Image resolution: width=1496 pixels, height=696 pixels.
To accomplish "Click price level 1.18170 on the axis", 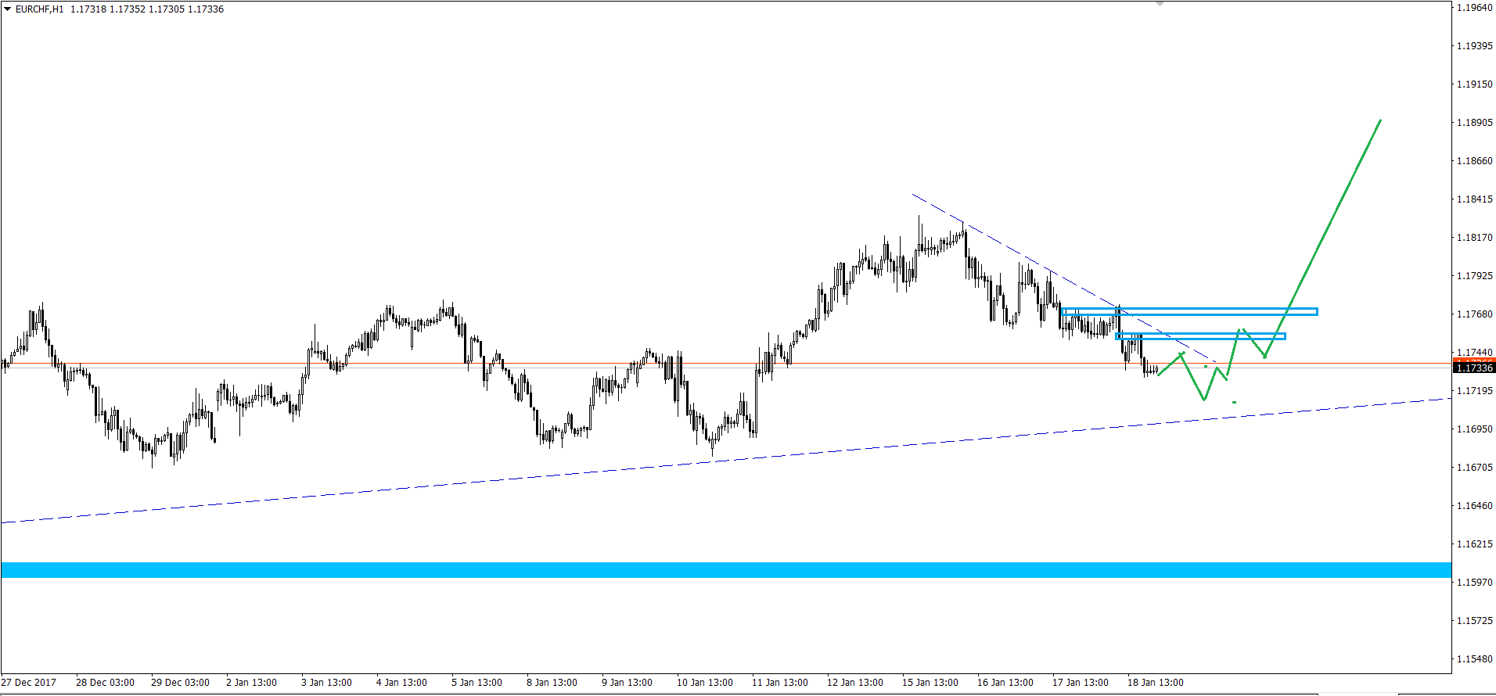I will 1474,238.
